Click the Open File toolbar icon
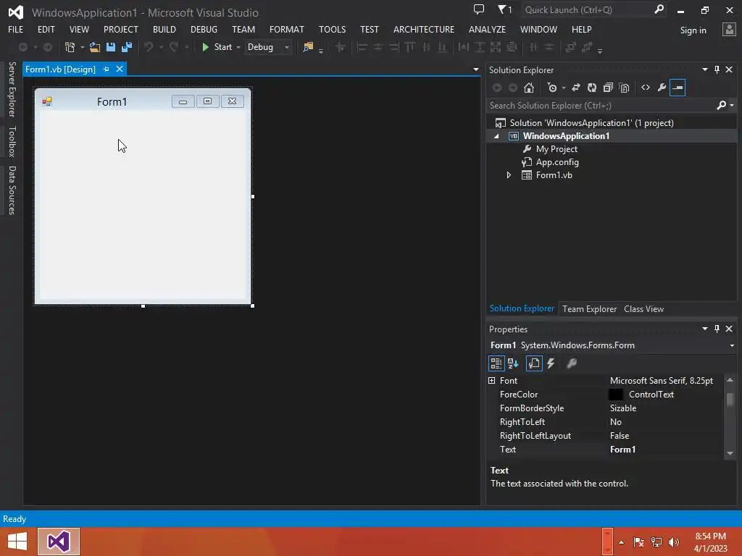Screen dimensions: 742x556 (95, 47)
